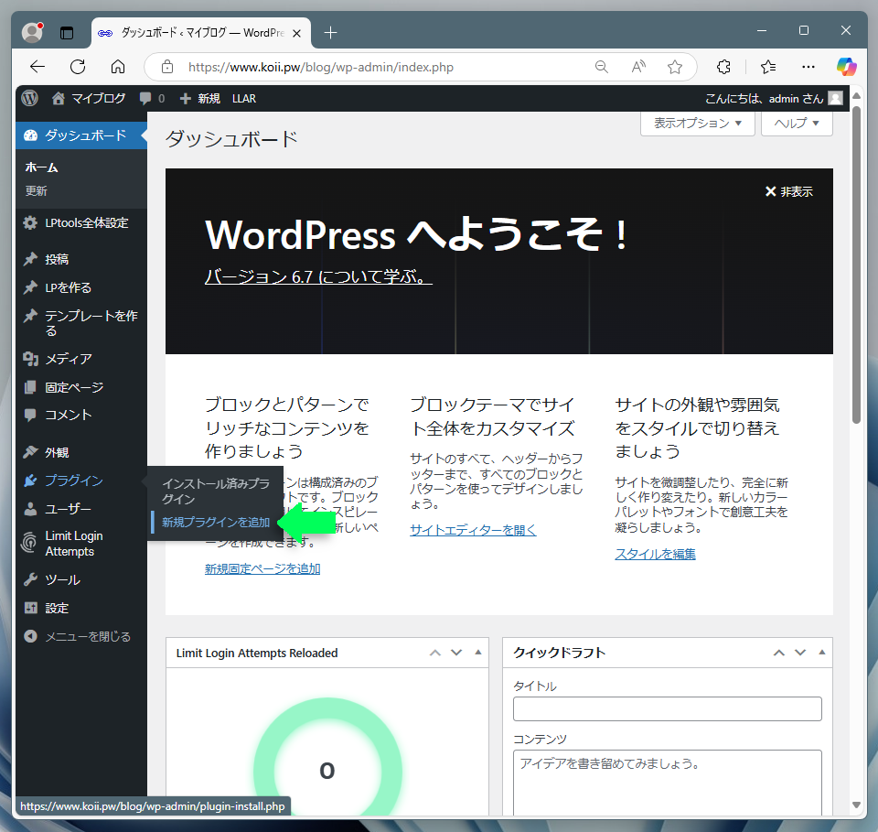Open the ダッシュボード sidebar menu
Screen dimensions: 878x832
point(81,135)
